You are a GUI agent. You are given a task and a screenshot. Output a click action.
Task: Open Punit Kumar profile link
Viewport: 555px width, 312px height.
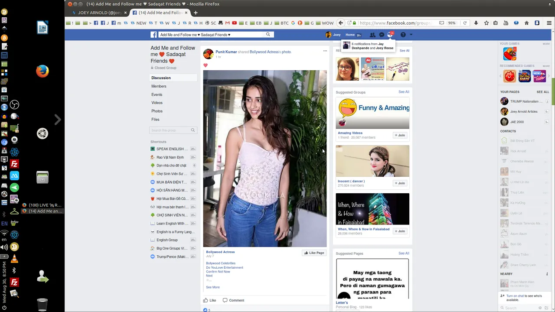[226, 52]
